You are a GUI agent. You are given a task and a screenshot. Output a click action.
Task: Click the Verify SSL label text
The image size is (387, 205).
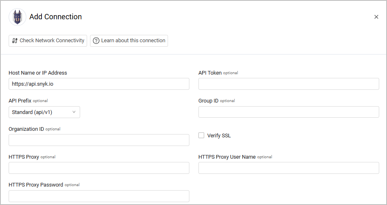point(219,136)
